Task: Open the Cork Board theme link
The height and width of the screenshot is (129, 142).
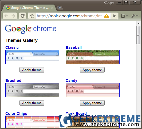Action: click(x=76, y=114)
